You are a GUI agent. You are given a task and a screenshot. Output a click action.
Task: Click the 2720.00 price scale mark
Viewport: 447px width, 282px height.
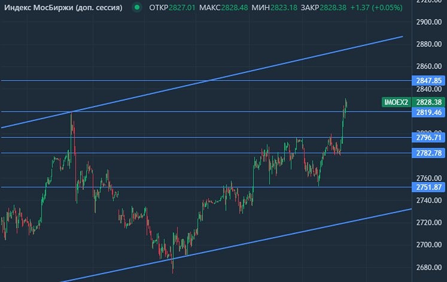coord(429,223)
